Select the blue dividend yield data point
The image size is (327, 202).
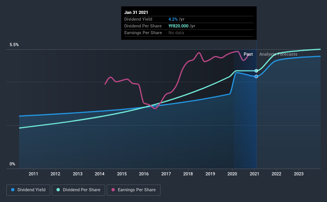pos(256,76)
